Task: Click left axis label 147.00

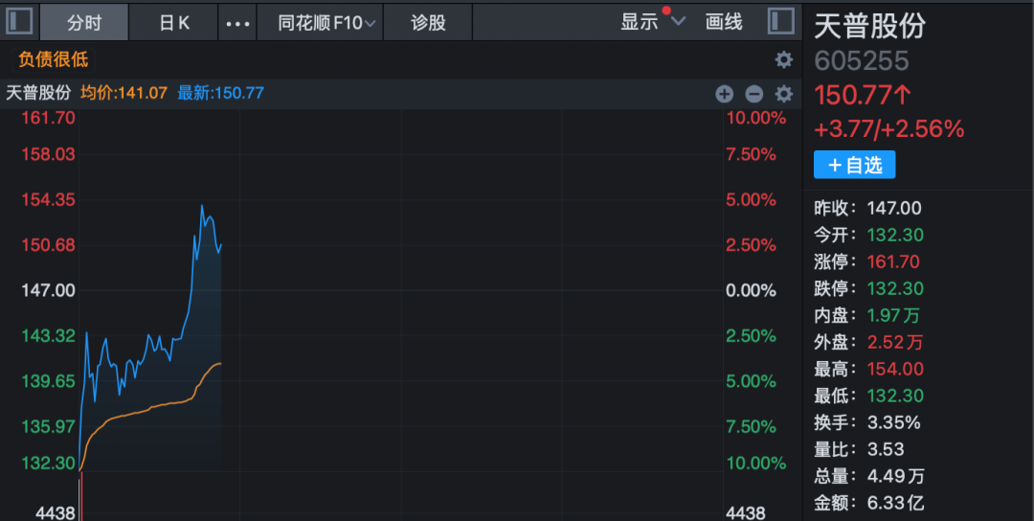Action: pos(48,290)
